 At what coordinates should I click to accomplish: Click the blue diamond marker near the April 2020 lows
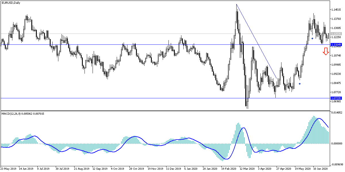[300, 83]
